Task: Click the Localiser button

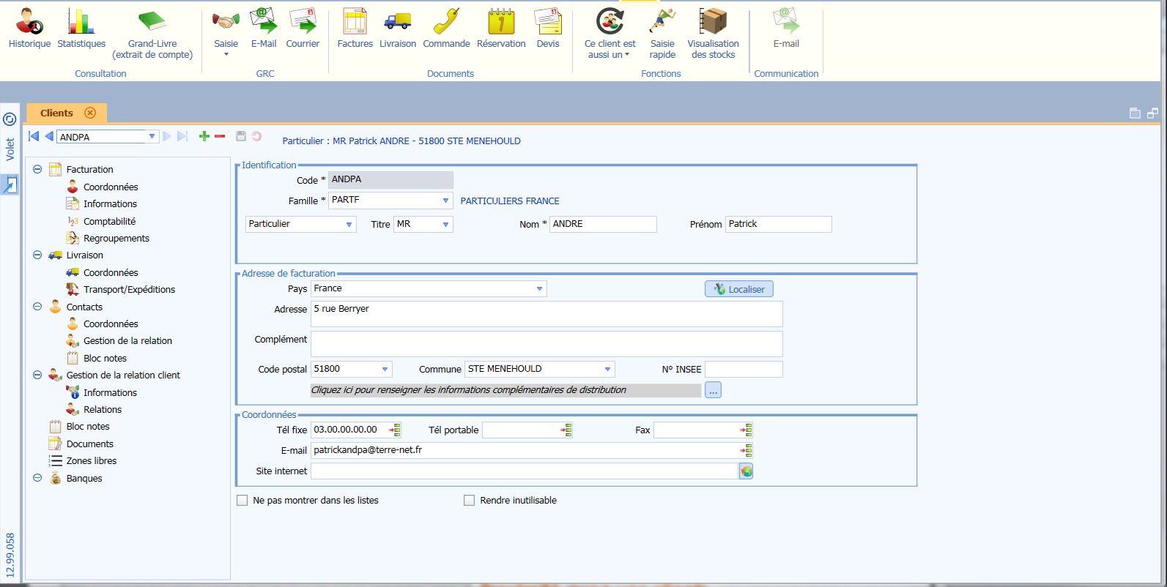Action: (x=739, y=289)
